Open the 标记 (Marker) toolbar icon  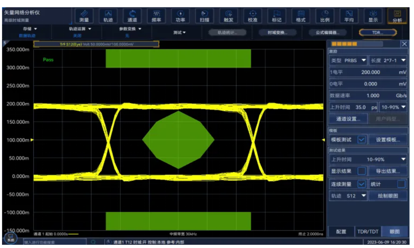click(277, 16)
